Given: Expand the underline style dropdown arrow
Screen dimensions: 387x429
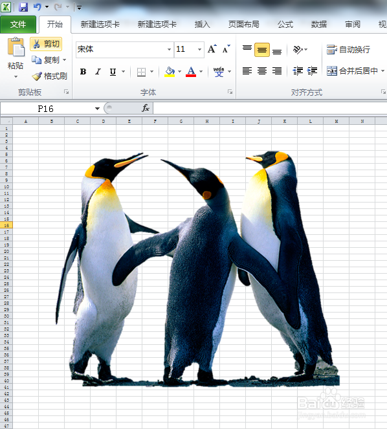Looking at the screenshot, I should click(124, 72).
